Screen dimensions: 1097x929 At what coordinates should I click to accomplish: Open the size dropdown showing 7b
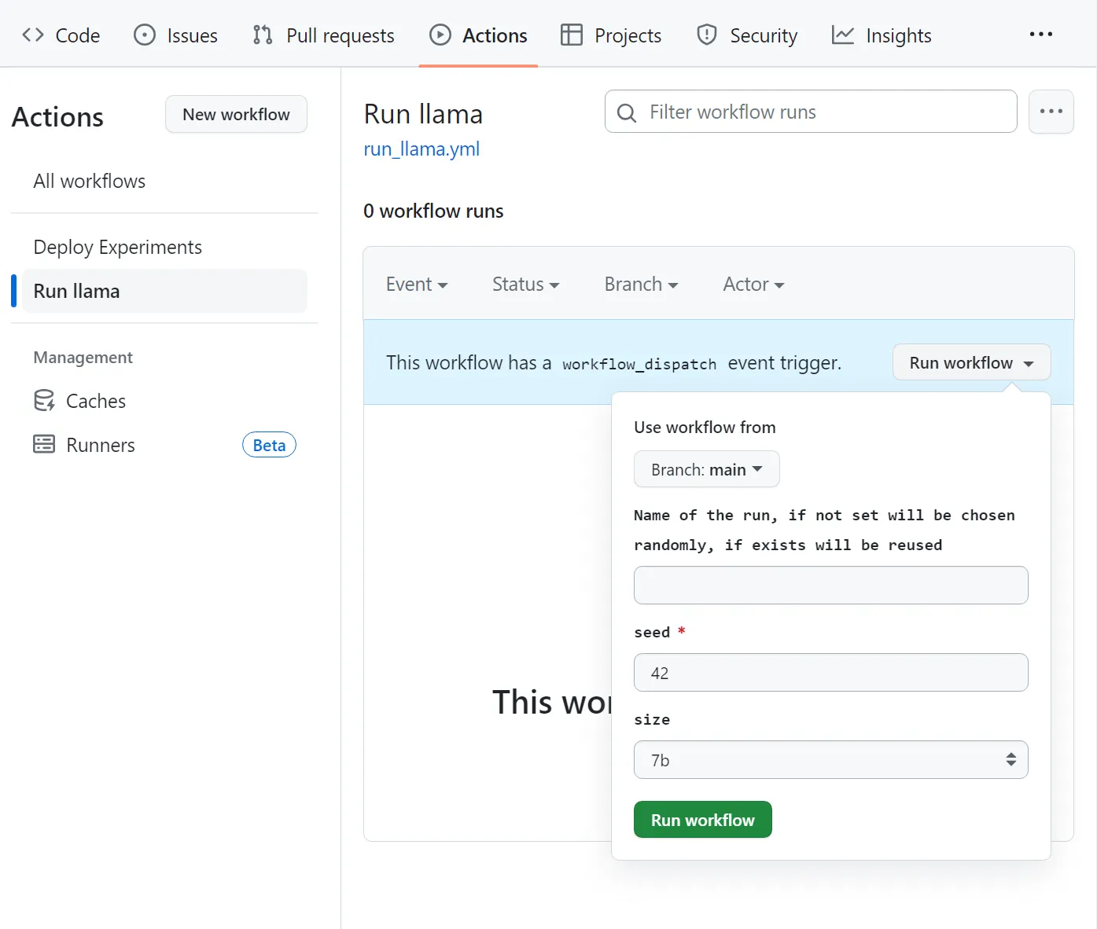[831, 760]
